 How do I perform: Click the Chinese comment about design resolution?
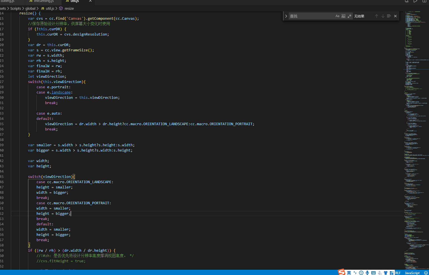coord(69,24)
